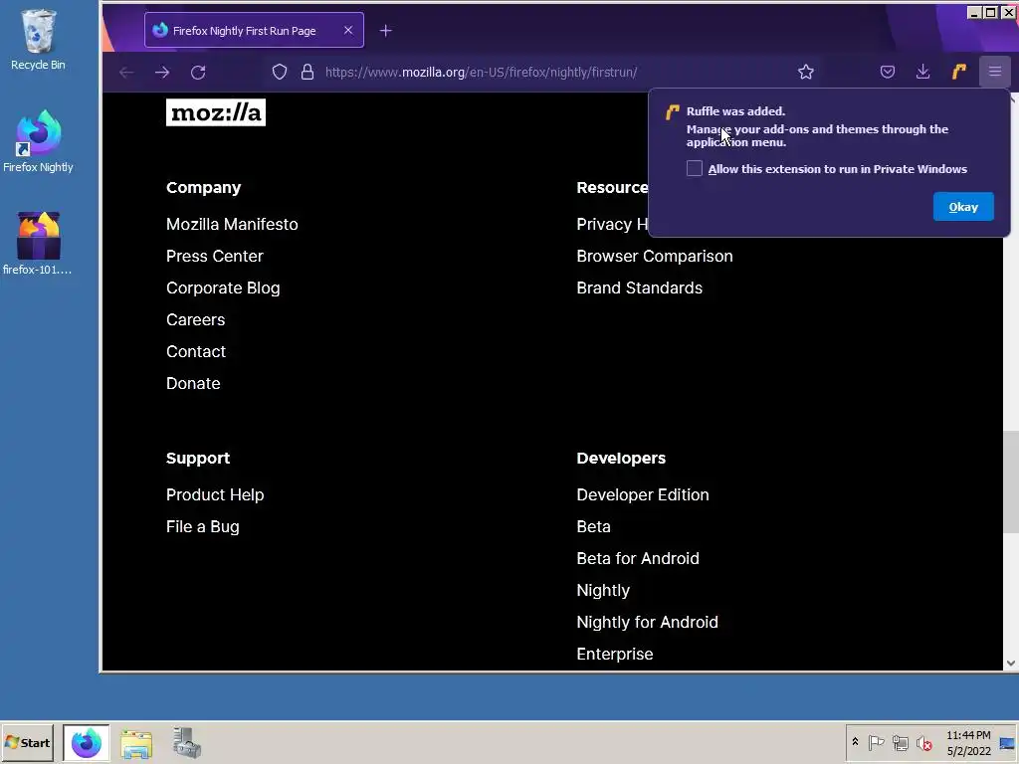Confirm Ruffle added with Okay
This screenshot has width=1019, height=764.
[963, 207]
